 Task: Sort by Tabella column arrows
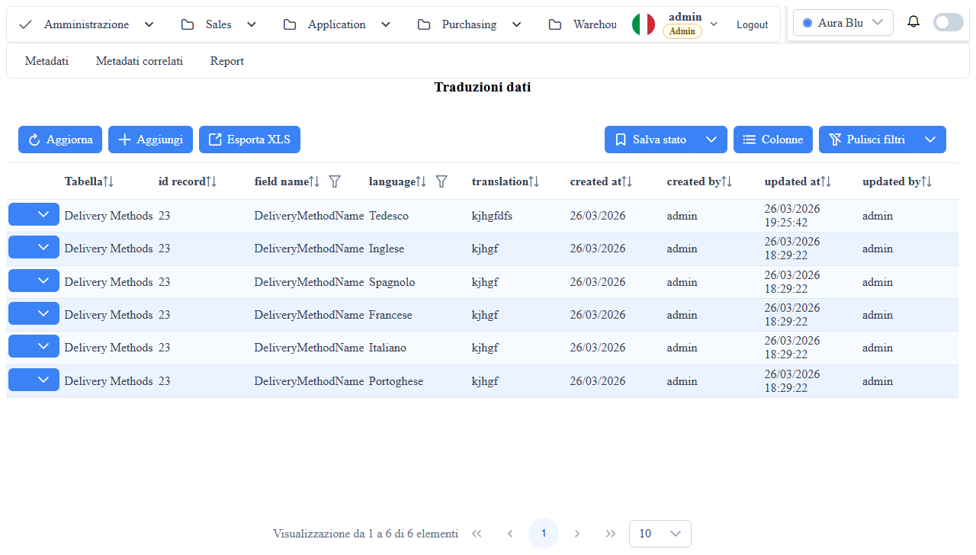click(x=108, y=181)
